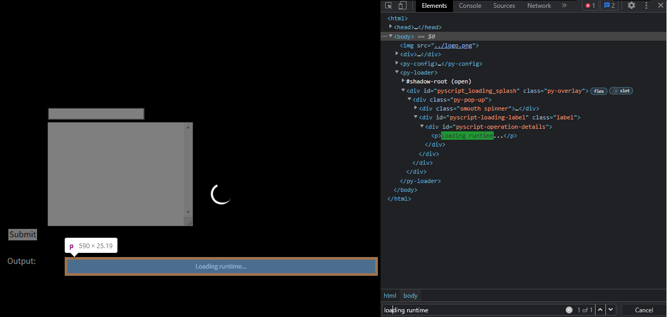The image size is (667, 317).
Task: Collapse the pyscript_loading_splash div
Action: tap(403, 90)
